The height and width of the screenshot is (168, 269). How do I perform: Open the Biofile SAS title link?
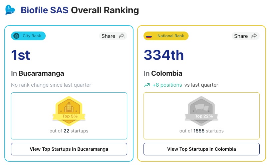tap(45, 10)
